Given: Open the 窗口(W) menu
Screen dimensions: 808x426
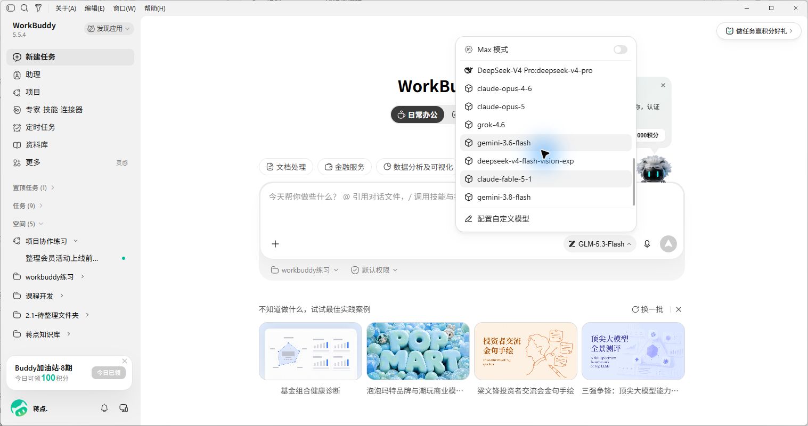Looking at the screenshot, I should (125, 8).
